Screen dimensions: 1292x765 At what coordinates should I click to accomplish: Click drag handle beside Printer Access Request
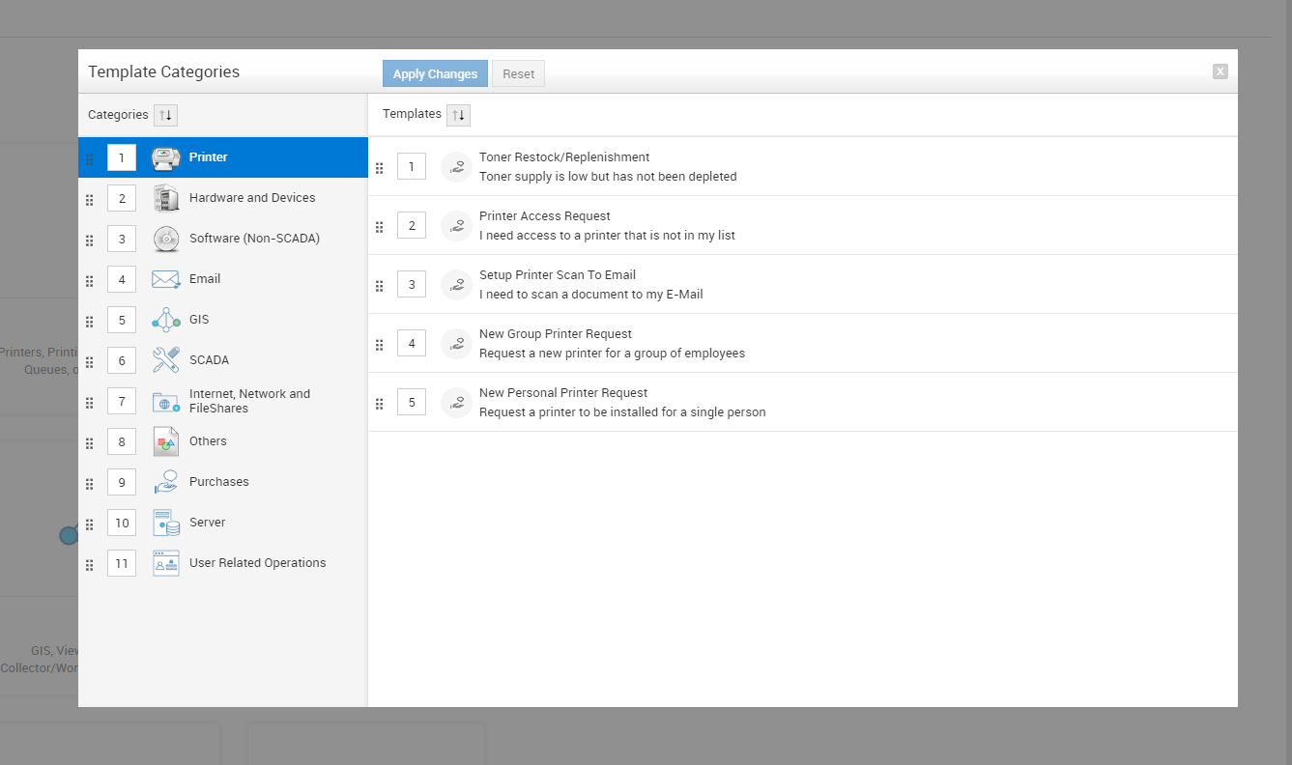tap(380, 227)
